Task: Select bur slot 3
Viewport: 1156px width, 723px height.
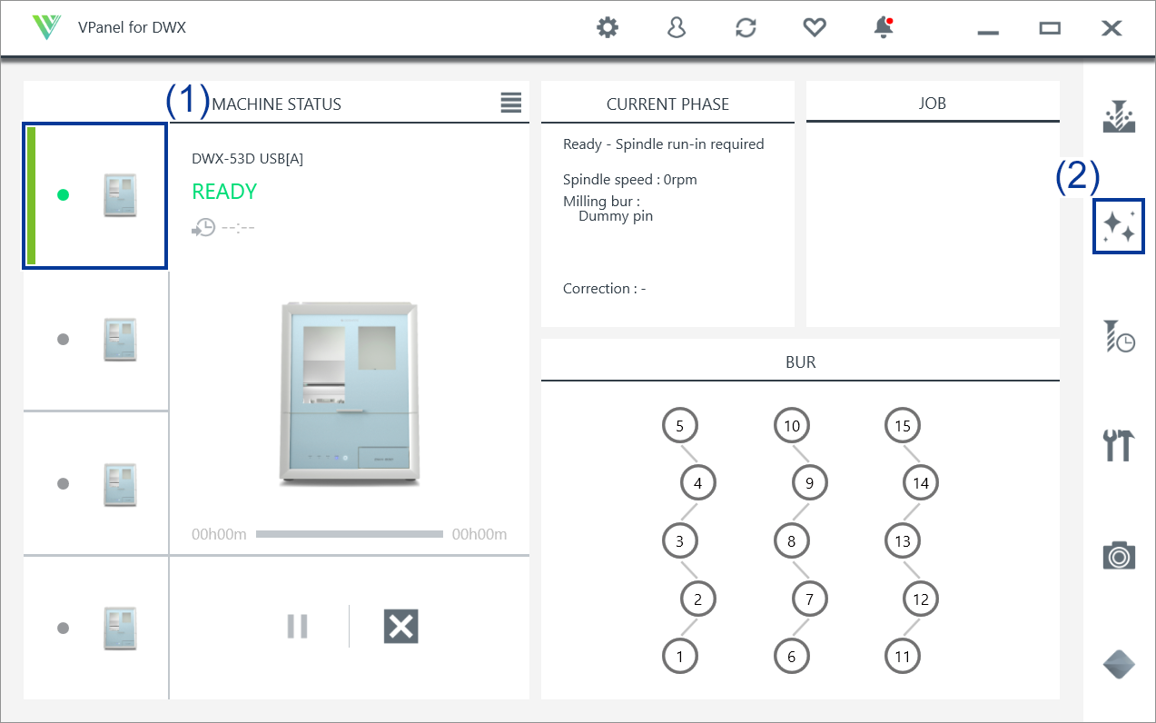Action: click(680, 541)
